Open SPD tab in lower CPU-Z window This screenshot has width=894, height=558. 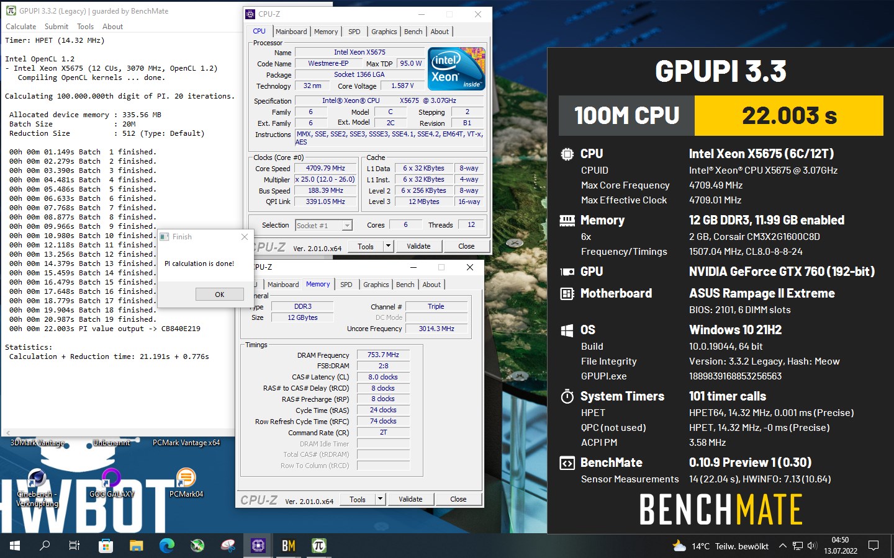pyautogui.click(x=346, y=285)
